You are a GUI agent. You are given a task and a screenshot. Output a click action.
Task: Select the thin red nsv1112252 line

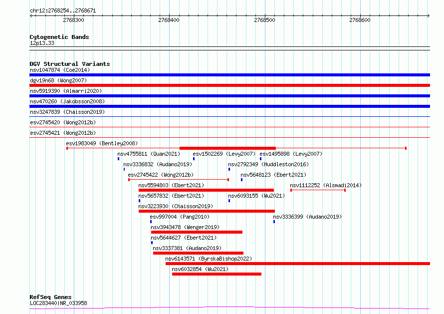[318, 190]
